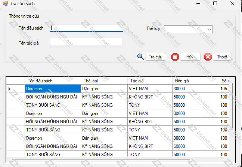This screenshot has width=242, height=167.
Task: Click into the Tên tác giả field
Action: click(x=86, y=42)
